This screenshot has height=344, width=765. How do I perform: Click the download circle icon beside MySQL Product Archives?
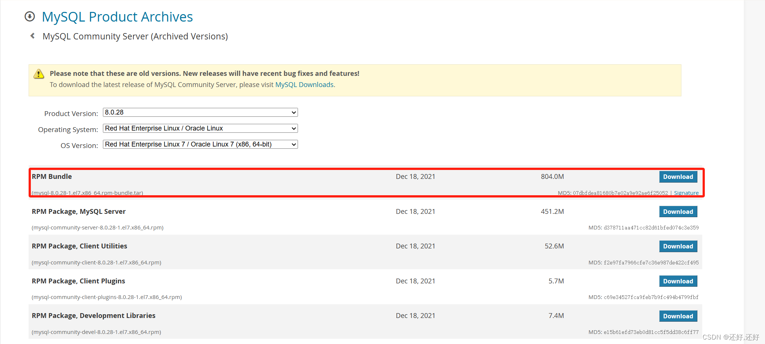[30, 16]
